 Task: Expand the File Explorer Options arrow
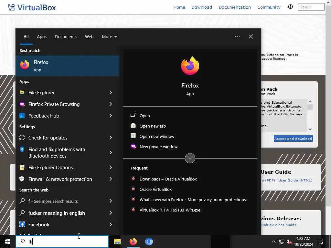(111, 167)
